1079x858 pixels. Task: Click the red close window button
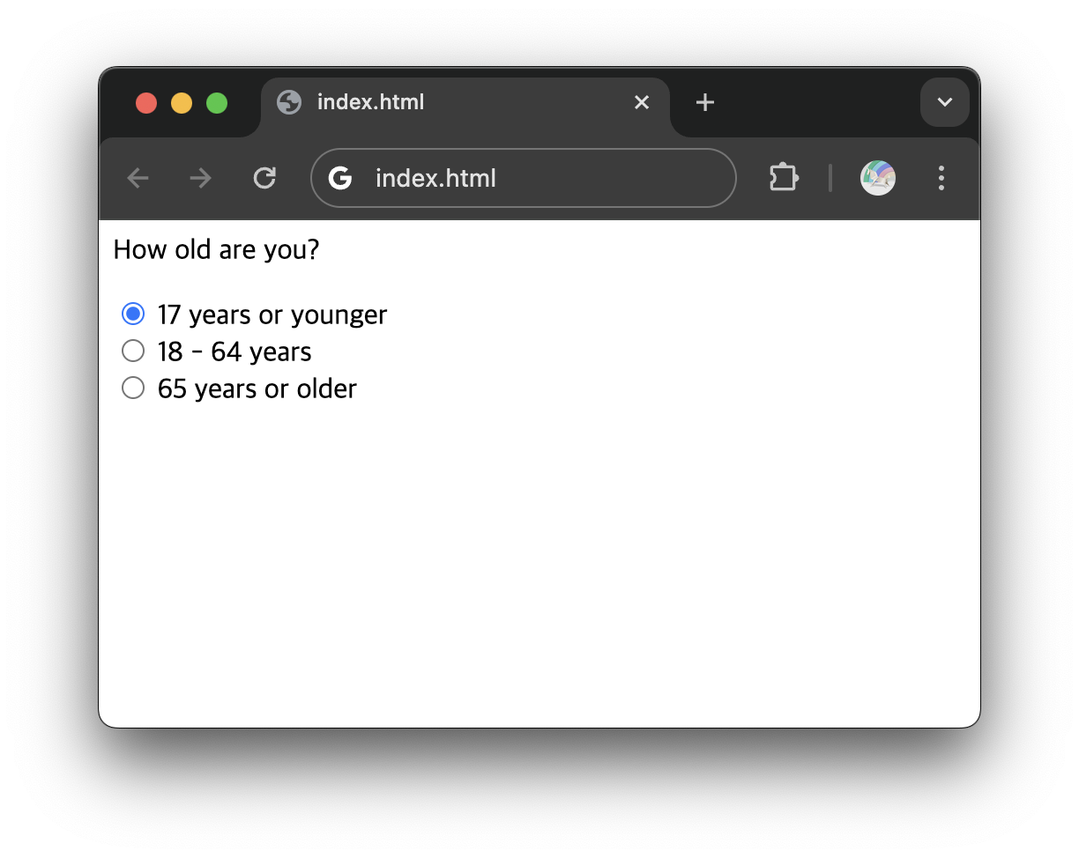tap(146, 103)
